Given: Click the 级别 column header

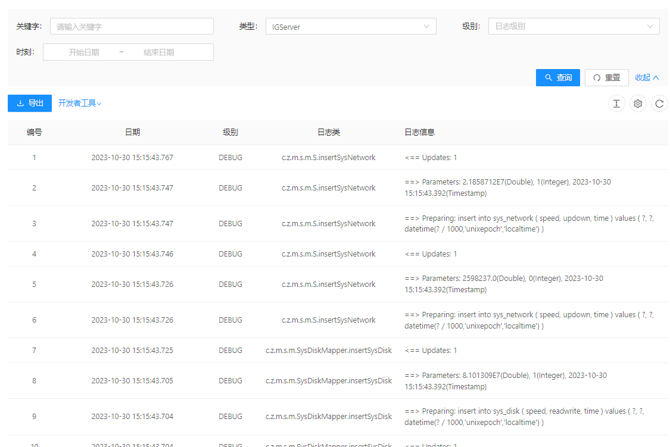Looking at the screenshot, I should [230, 132].
